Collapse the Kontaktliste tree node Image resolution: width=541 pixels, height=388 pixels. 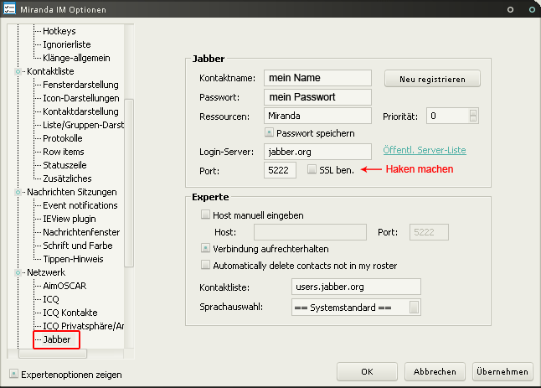pos(18,72)
